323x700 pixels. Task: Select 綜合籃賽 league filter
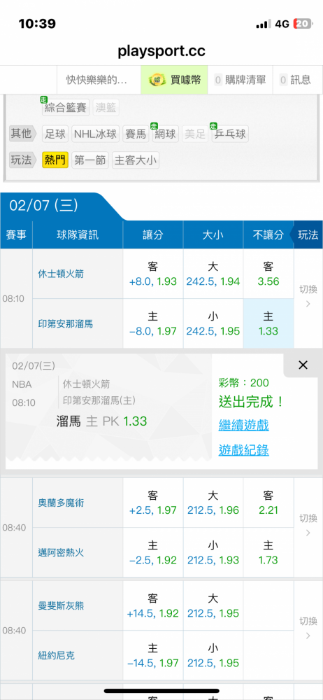click(66, 108)
